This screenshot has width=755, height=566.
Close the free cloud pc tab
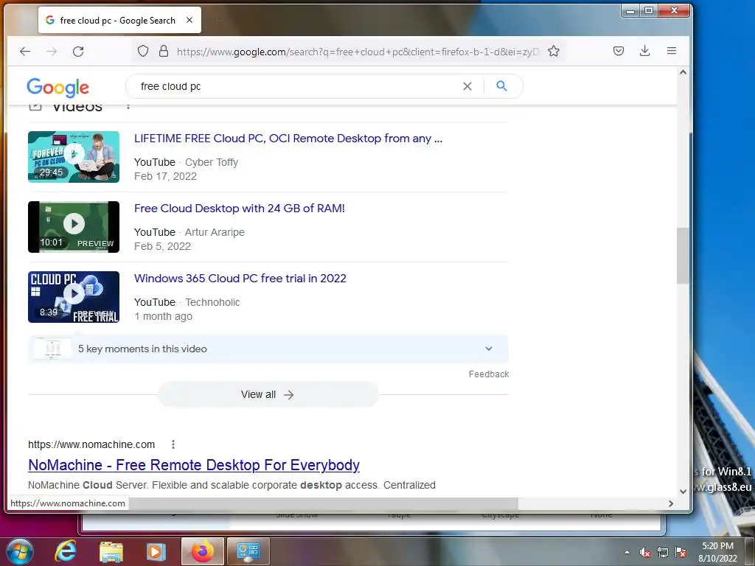pos(189,20)
